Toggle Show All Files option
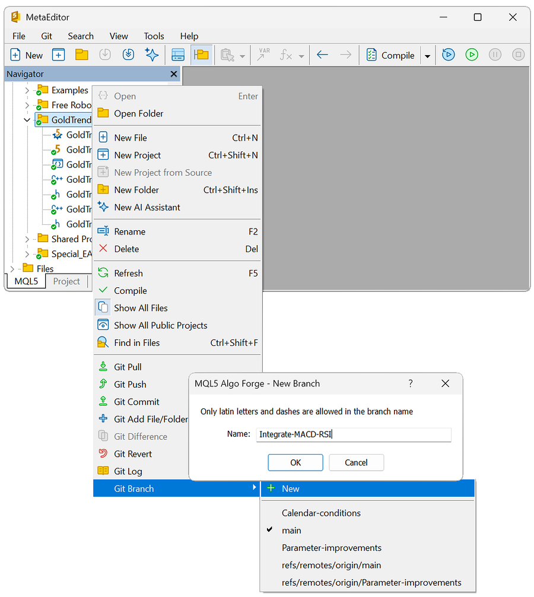Screen dimensions: 534x597 click(177, 308)
